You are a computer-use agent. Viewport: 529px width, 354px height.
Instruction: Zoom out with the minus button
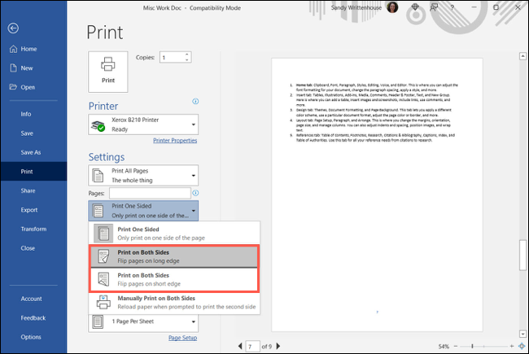[456, 346]
